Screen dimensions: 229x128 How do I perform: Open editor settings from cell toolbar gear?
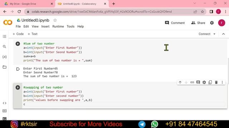tap(204, 82)
